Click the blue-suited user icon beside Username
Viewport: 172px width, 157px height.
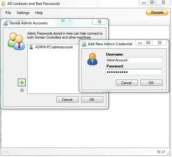[92, 59]
